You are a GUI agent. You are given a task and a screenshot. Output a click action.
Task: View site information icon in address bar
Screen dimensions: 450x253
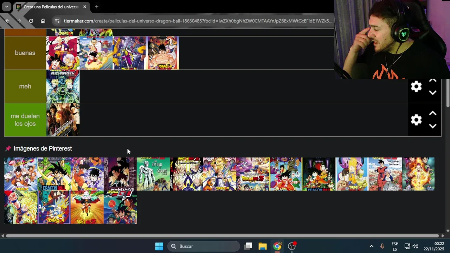pyautogui.click(x=57, y=21)
